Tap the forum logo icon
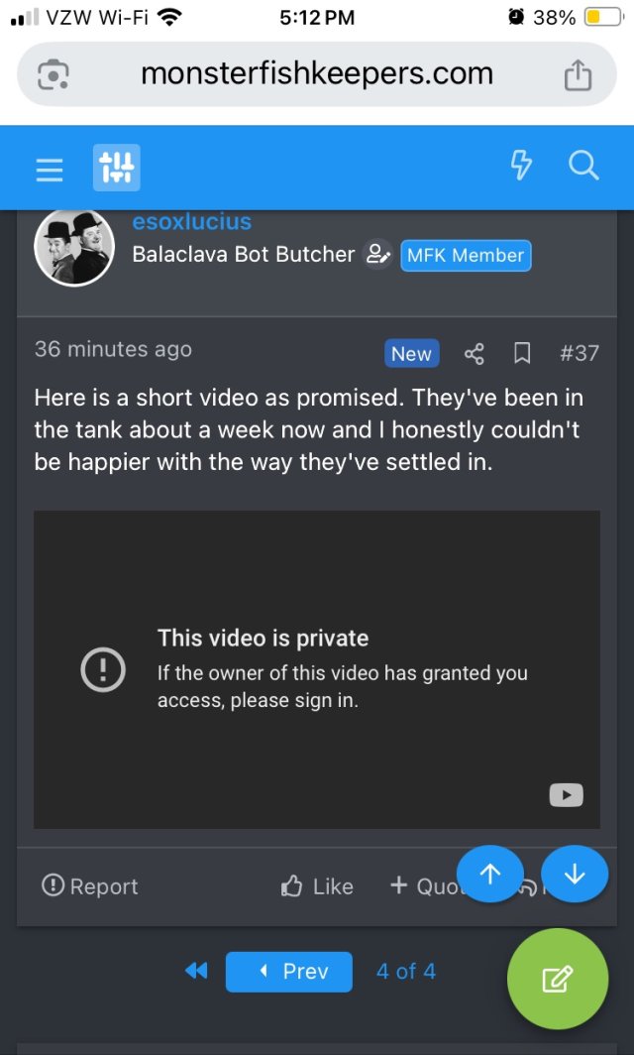This screenshot has height=1055, width=634. click(x=117, y=168)
